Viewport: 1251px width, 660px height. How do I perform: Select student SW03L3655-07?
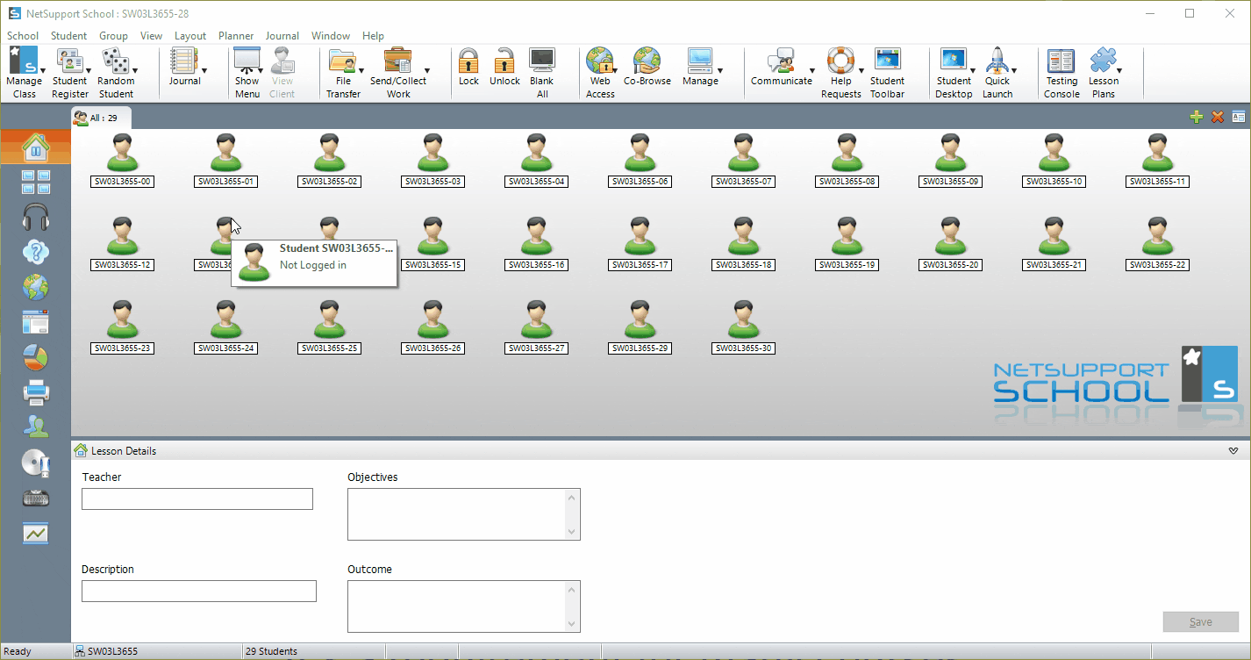point(744,161)
